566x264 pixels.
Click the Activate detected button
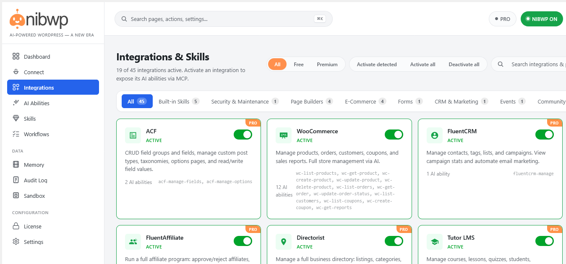(377, 64)
